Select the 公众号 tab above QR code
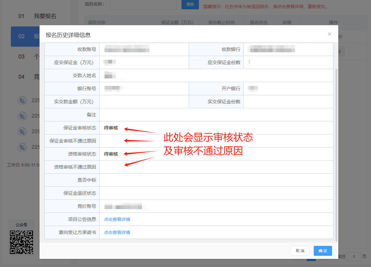Viewport: 371px width, 267px height. pos(21,225)
